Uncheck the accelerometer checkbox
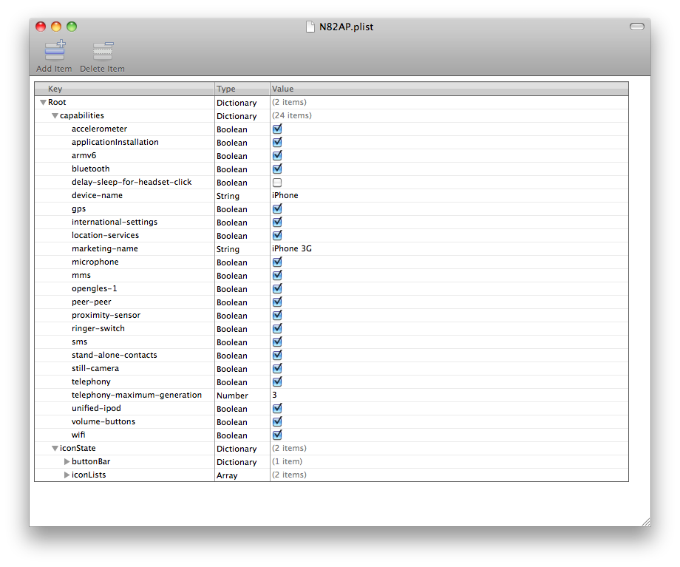 click(277, 129)
